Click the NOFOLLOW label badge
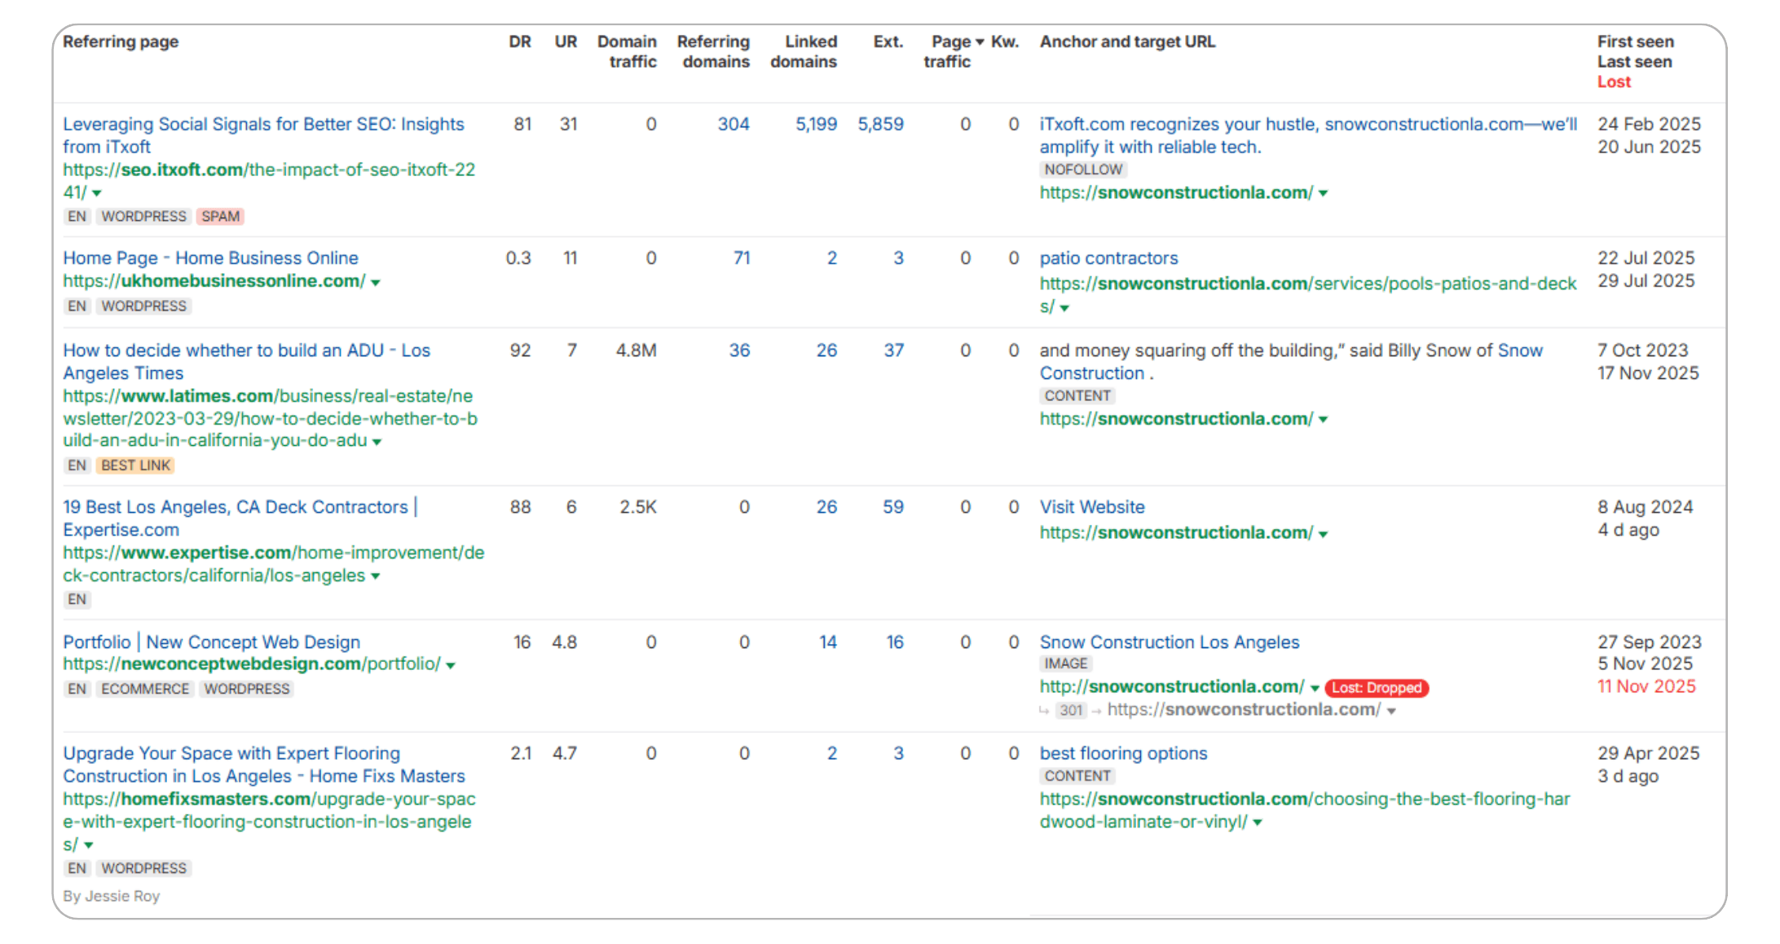The image size is (1780, 944). tap(1083, 170)
